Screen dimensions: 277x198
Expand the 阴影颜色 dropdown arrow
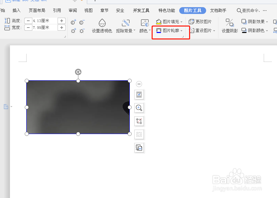(x=267, y=31)
